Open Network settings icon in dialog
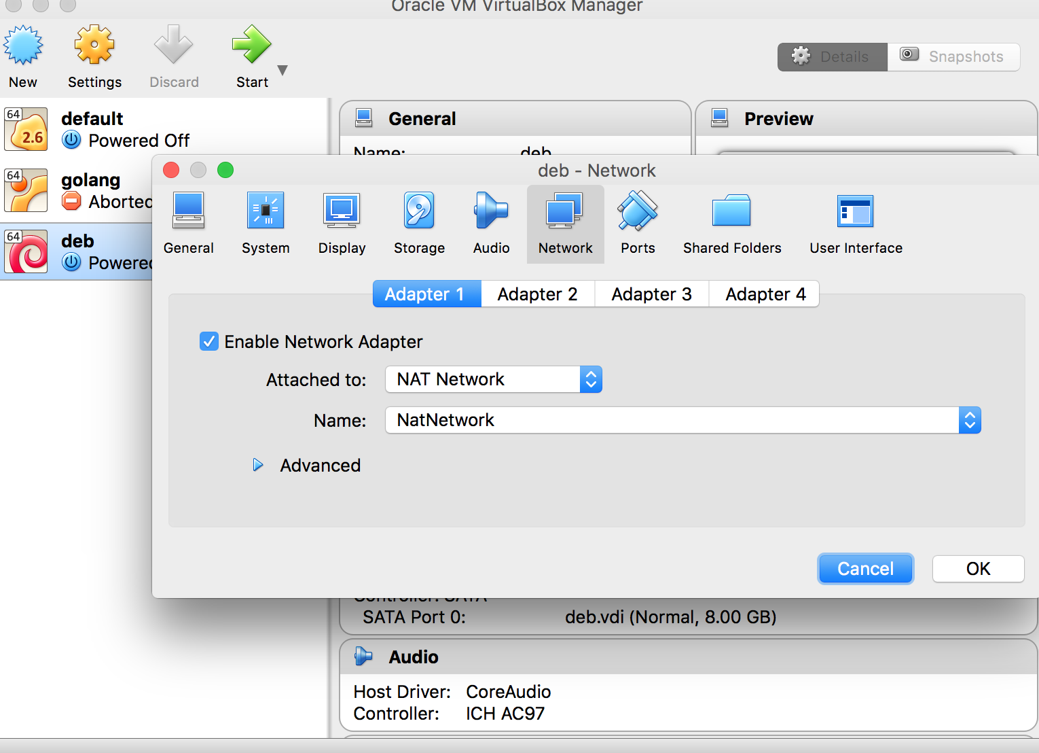The width and height of the screenshot is (1039, 753). (565, 210)
